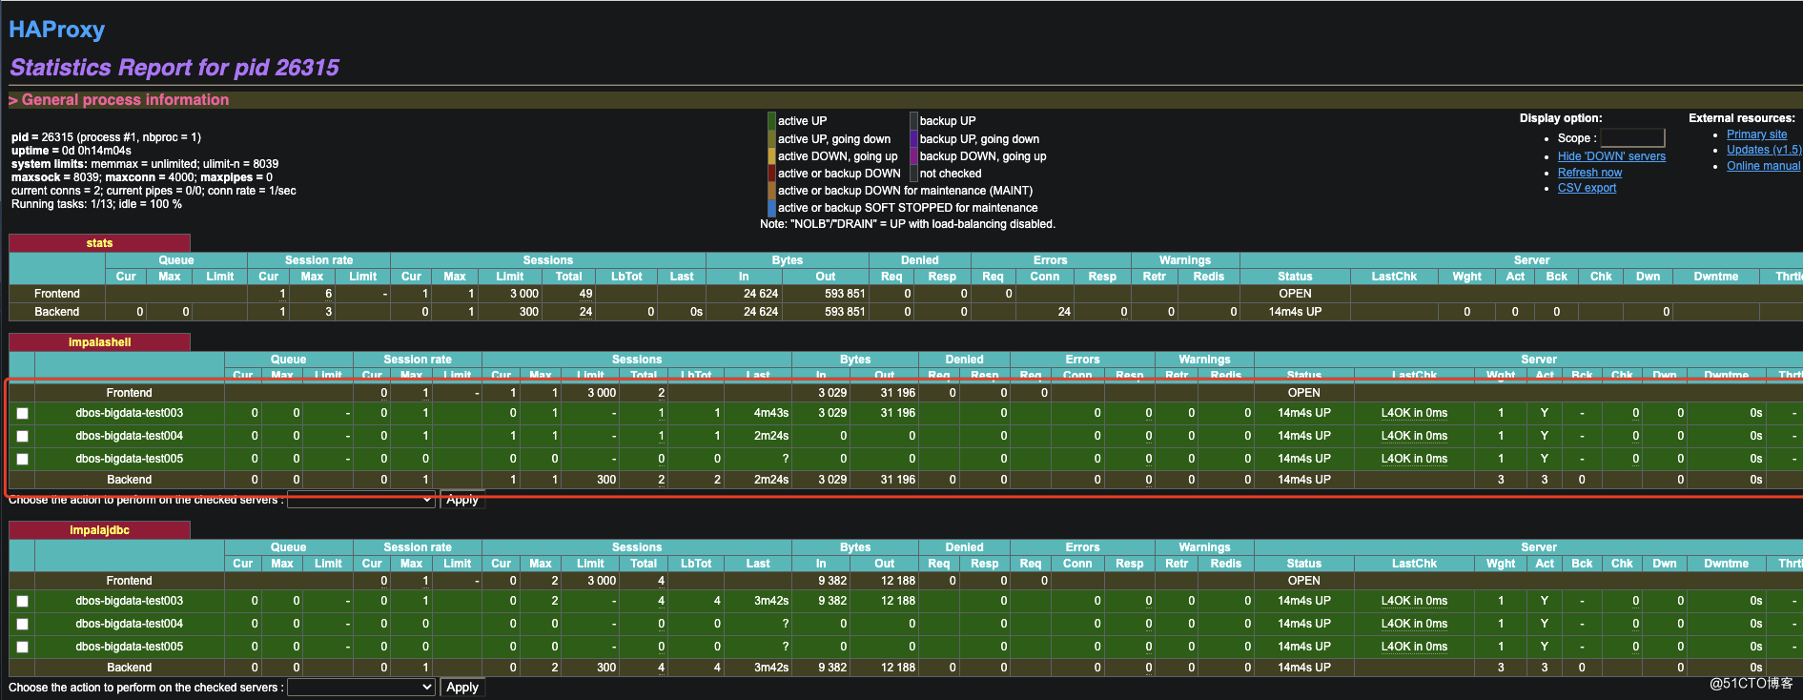The height and width of the screenshot is (700, 1803).
Task: Click the 'General process information' section header
Action: pos(125,99)
